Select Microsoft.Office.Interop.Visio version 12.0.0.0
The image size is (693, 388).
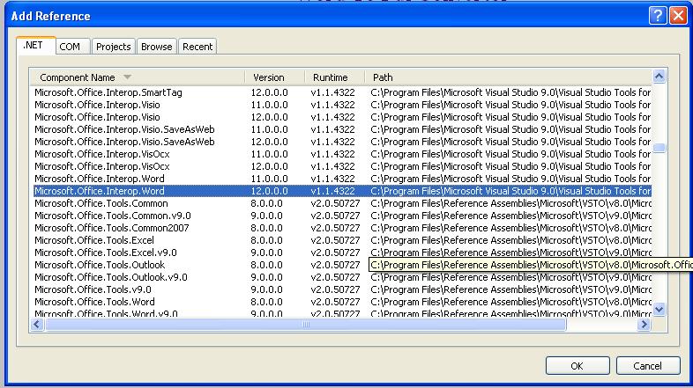pyautogui.click(x=341, y=117)
